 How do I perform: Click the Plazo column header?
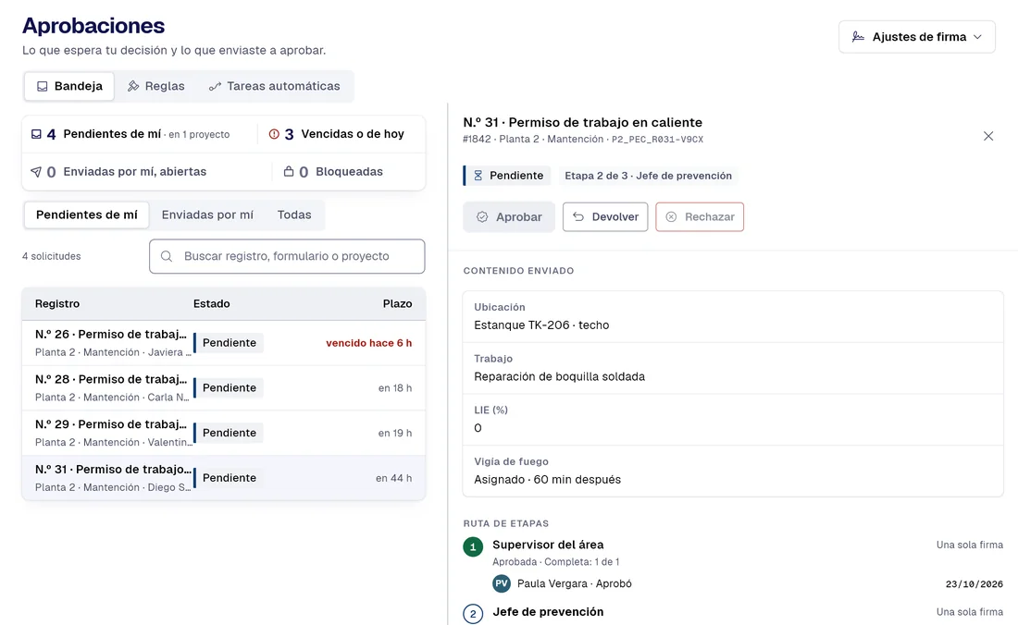[397, 303]
